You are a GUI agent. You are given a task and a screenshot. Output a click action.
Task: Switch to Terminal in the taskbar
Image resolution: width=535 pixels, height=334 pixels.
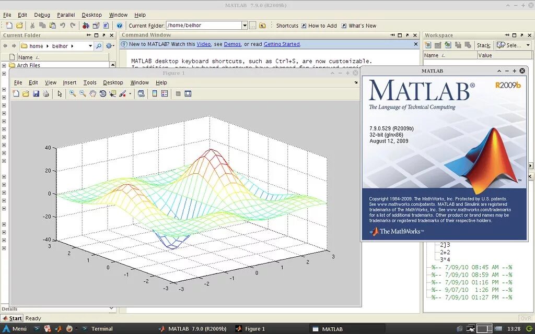98,329
